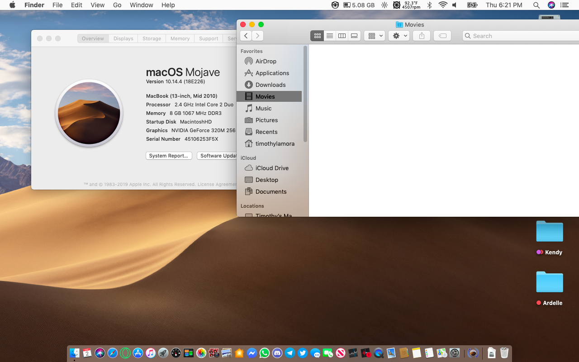Image resolution: width=579 pixels, height=362 pixels.
Task: Click the Edit Tags button in Finder toolbar
Action: 442,36
